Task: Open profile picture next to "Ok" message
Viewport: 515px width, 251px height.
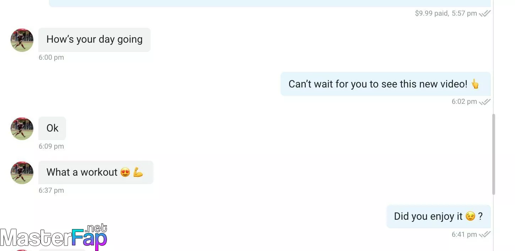Action: 22,128
